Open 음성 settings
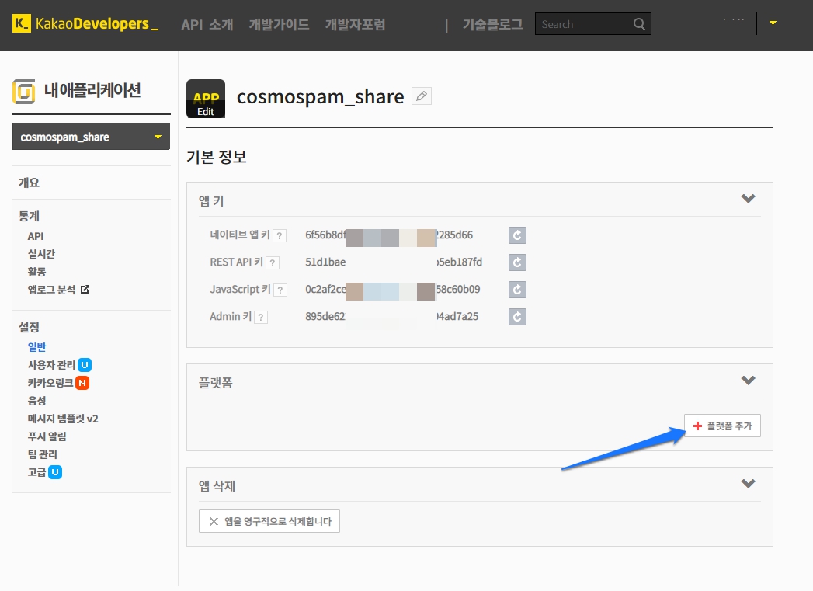Image resolution: width=813 pixels, height=591 pixels. tap(36, 401)
